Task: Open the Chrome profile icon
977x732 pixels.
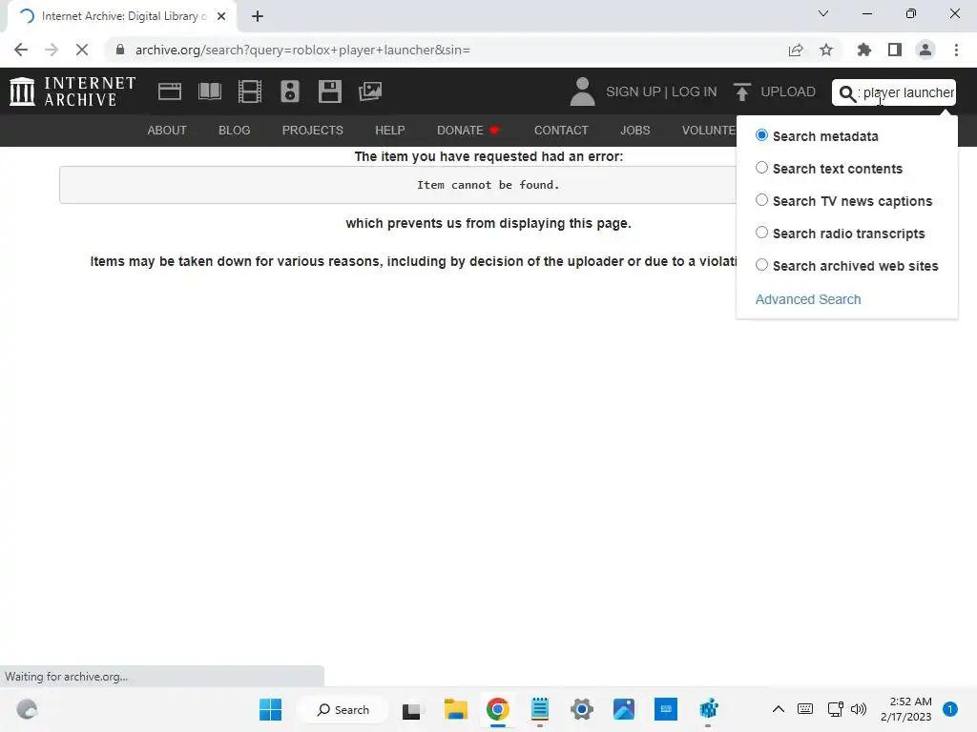Action: 925,50
